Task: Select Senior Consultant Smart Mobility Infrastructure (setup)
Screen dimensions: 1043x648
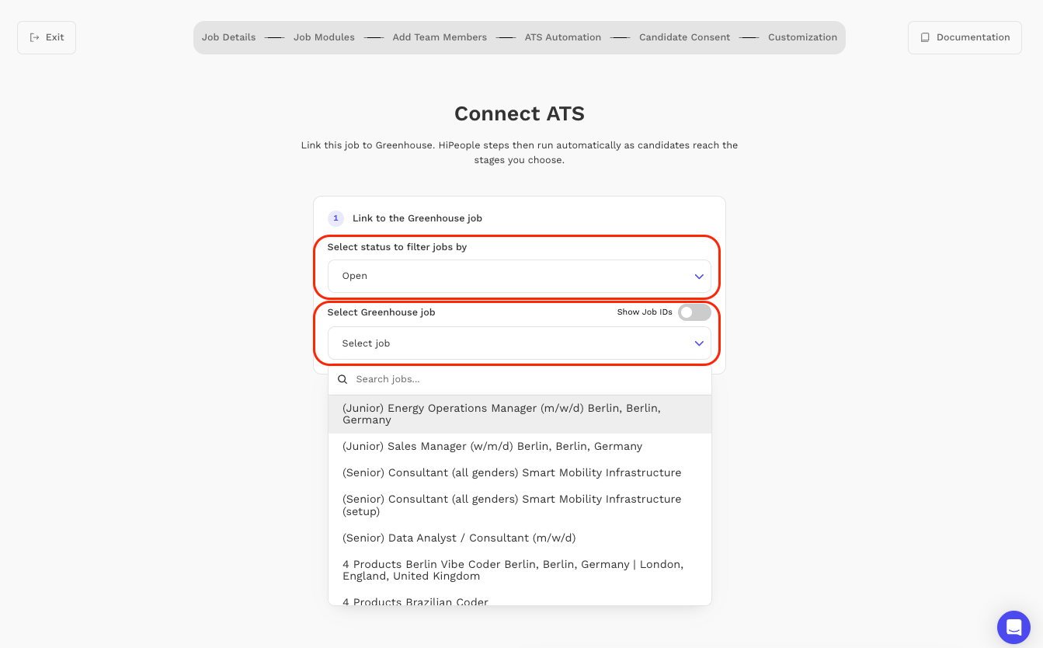Action: (x=520, y=505)
